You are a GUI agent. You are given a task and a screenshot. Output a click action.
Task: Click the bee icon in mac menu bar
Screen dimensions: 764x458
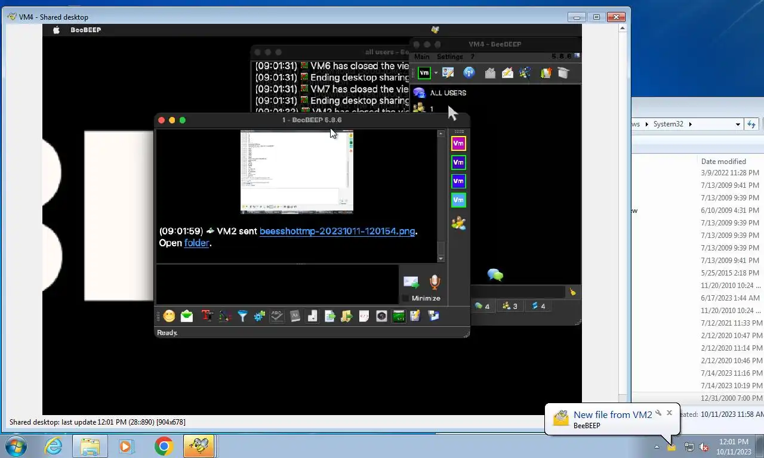pos(435,30)
